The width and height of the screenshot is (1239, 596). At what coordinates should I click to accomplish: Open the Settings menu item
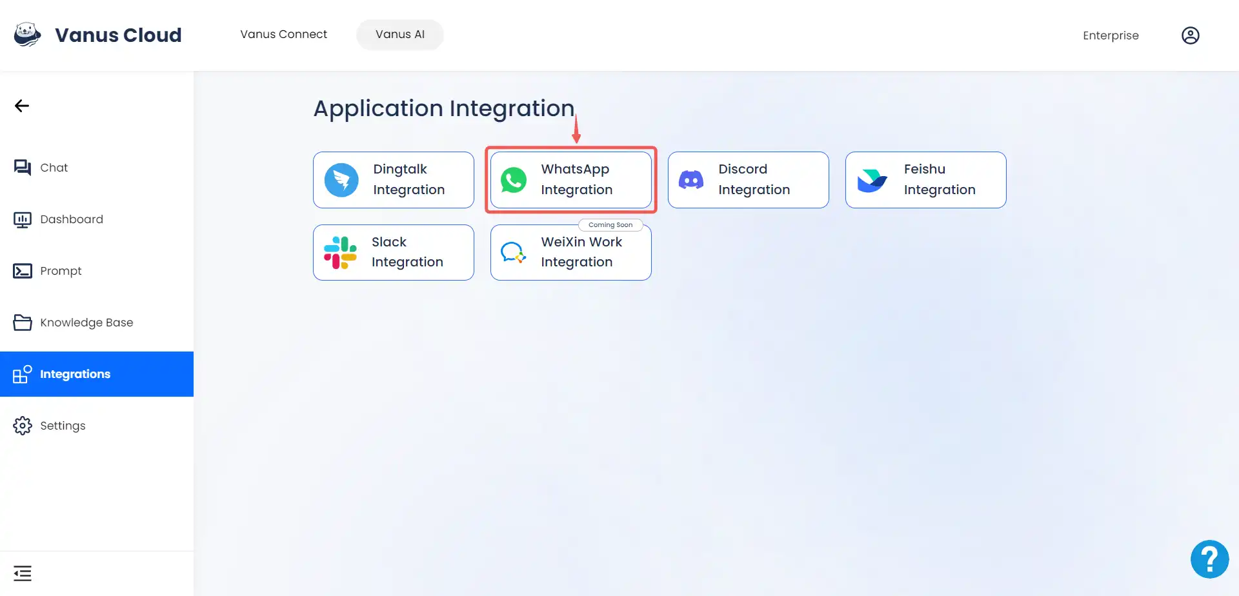coord(97,426)
